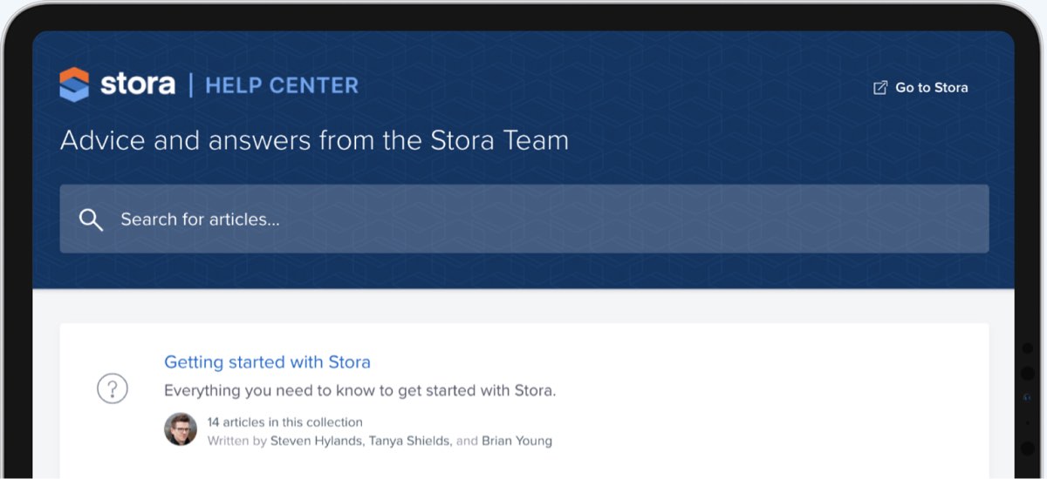Click the "Written by" label
The image size is (1047, 479).
[236, 441]
